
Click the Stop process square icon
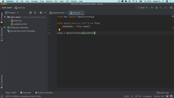pyautogui.click(x=166, y=8)
